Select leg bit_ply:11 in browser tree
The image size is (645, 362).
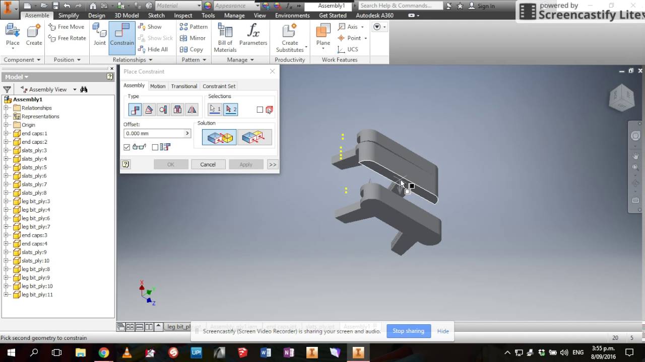[37, 295]
